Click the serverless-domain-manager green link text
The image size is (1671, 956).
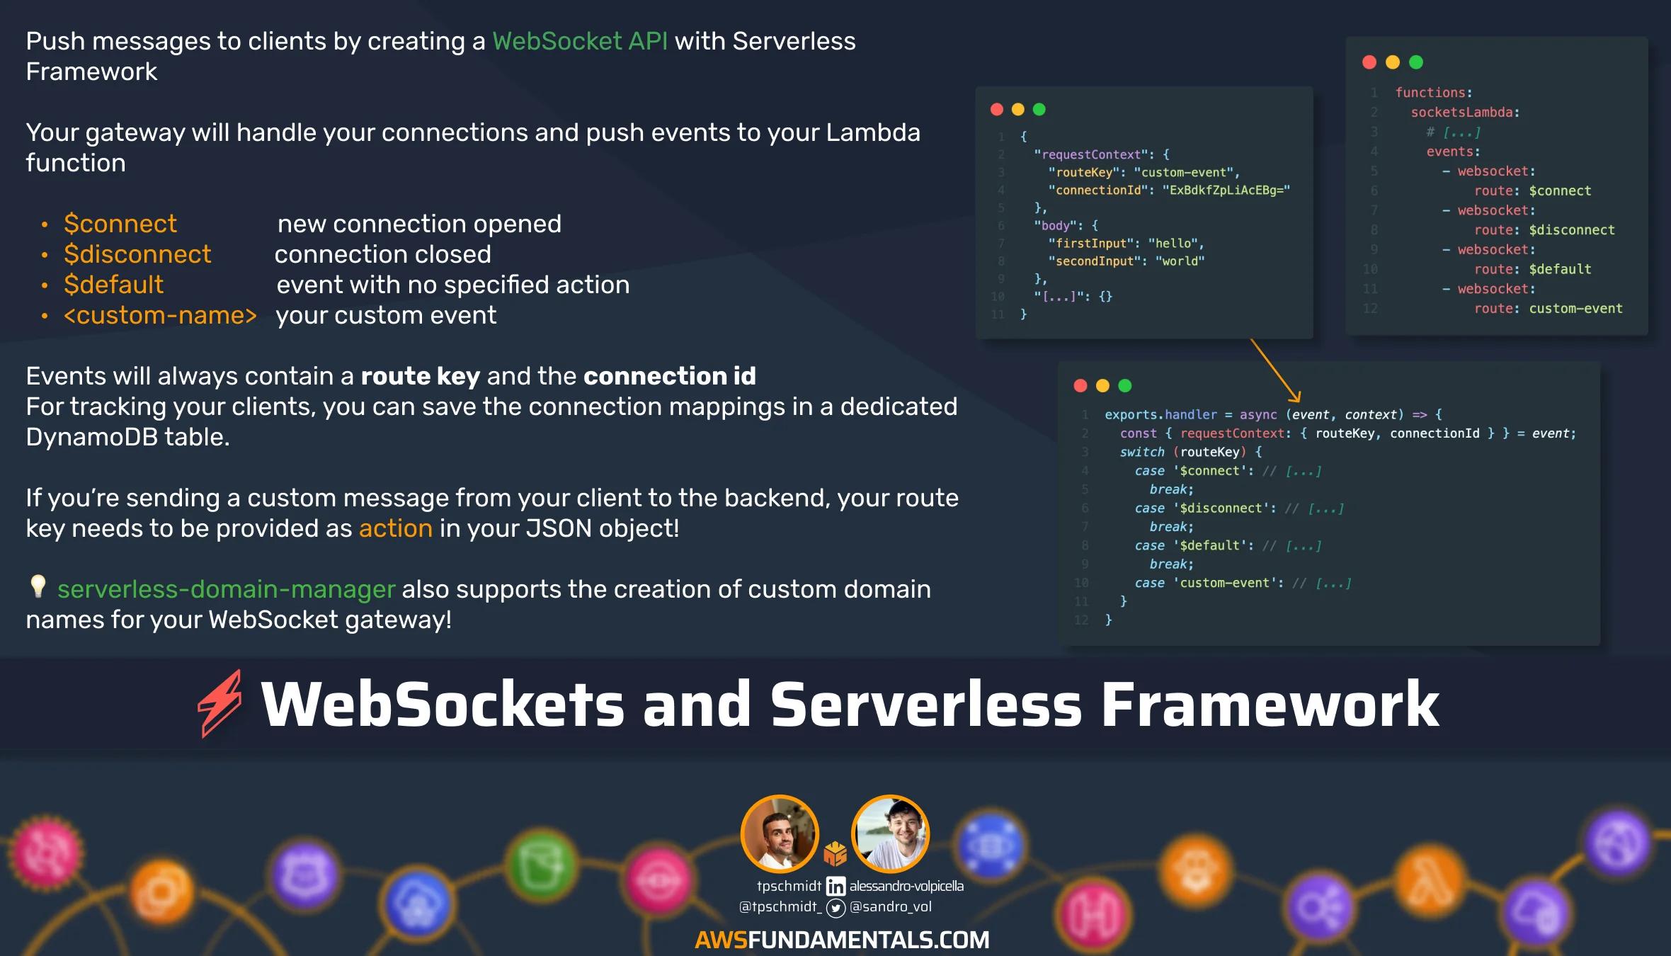point(226,589)
